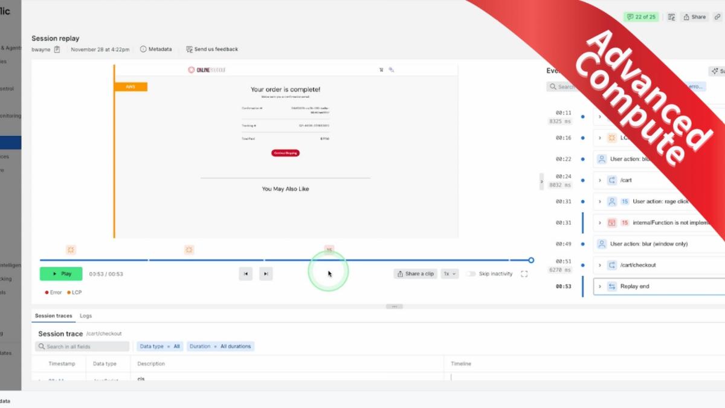Enter fullscreen mode for replay
The height and width of the screenshot is (408, 725).
pos(524,274)
